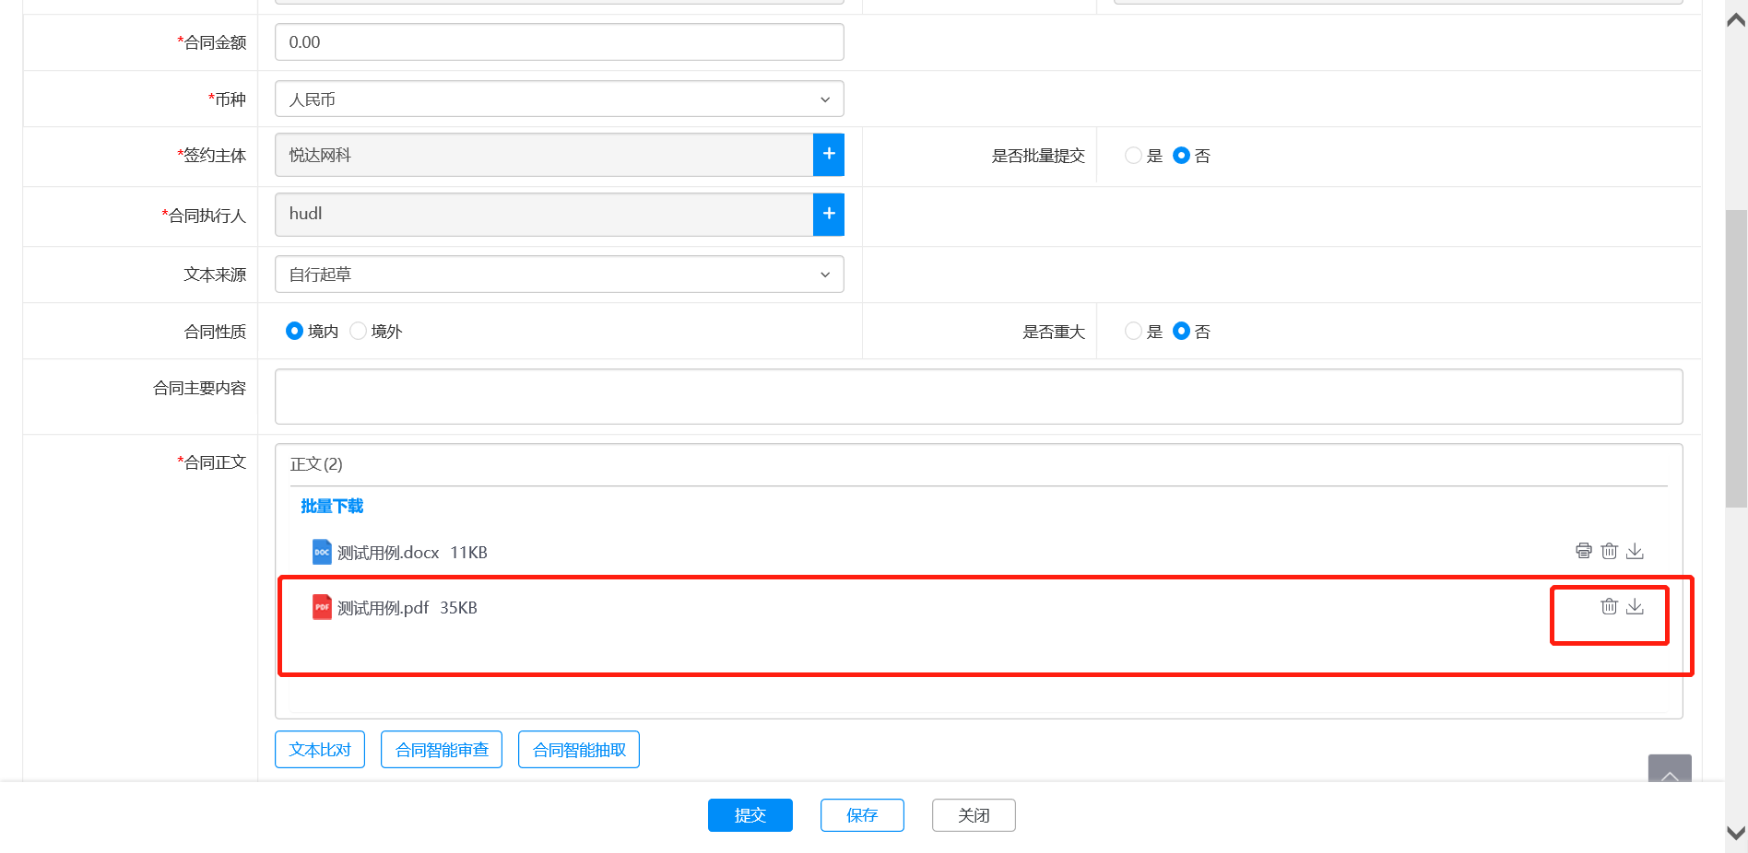Open the 币种 dropdown showing 人民币
The image size is (1748, 853).
point(559,99)
